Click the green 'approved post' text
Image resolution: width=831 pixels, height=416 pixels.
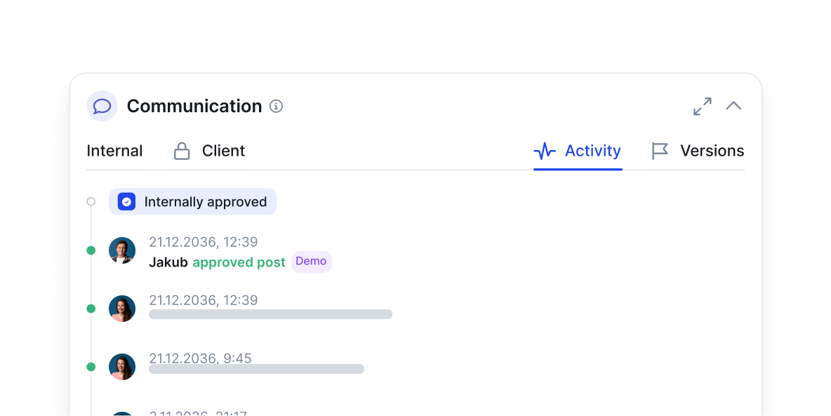click(239, 262)
